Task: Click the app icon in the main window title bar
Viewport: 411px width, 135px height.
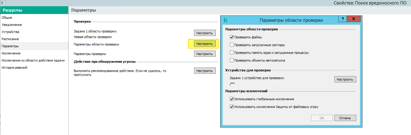Action: (x=3, y=2)
